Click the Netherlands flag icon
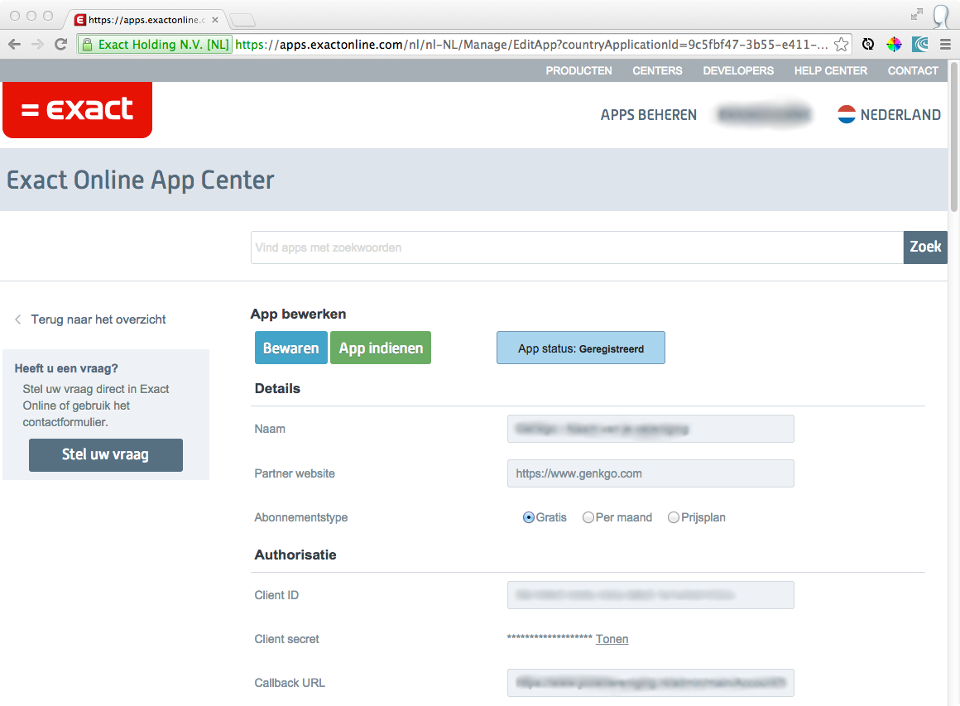The height and width of the screenshot is (706, 960). (846, 114)
